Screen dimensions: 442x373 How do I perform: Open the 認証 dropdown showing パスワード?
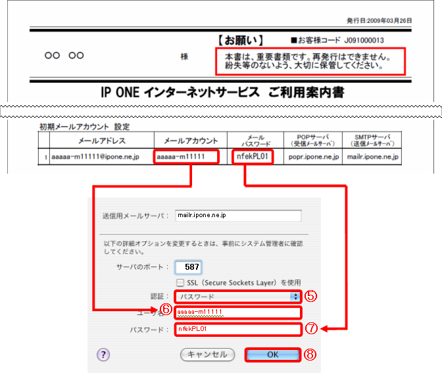[x=237, y=297]
